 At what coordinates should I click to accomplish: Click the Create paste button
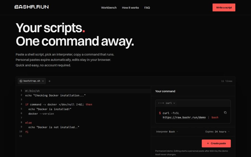click(x=216, y=143)
